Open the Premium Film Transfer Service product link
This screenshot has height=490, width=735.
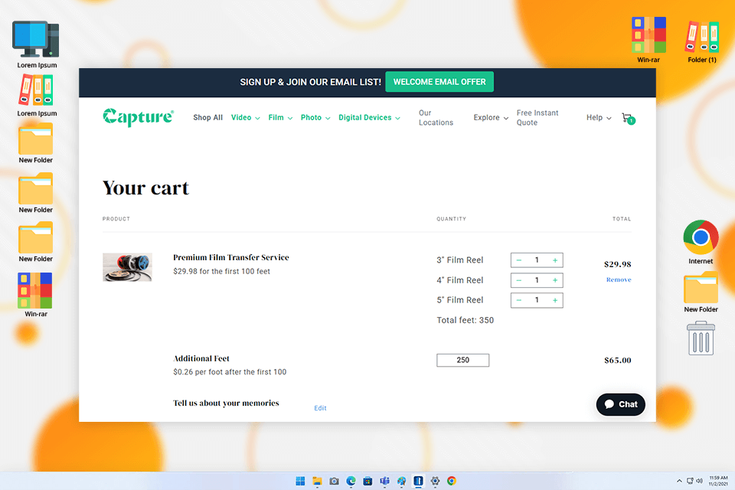pos(231,257)
